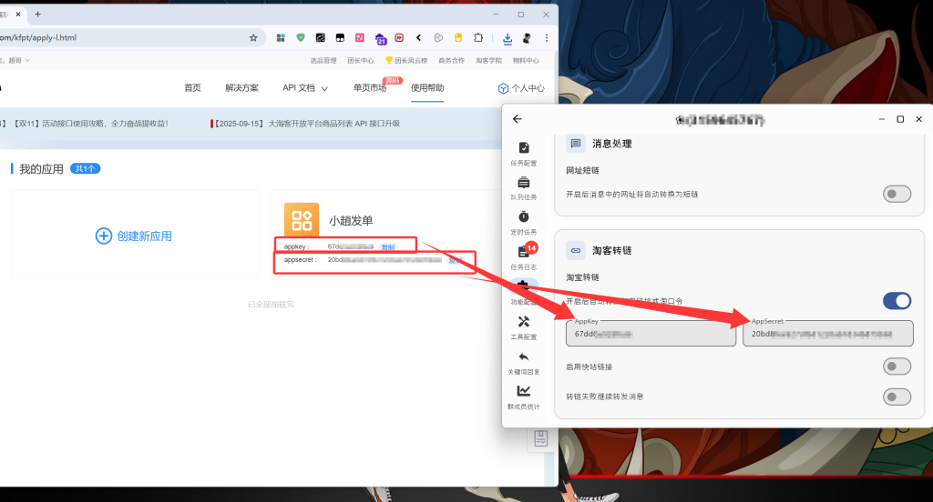Bookmark the page with the star icon
The width and height of the screenshot is (933, 502).
253,37
